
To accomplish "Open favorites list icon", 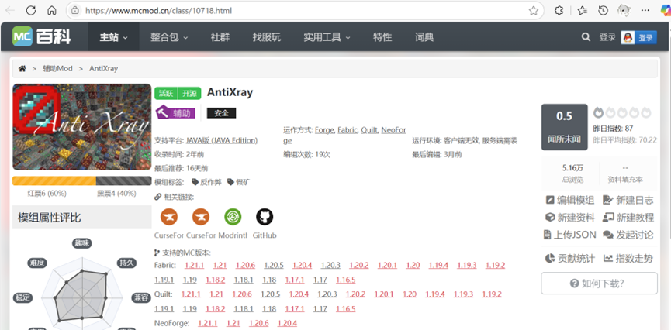I will pyautogui.click(x=582, y=11).
